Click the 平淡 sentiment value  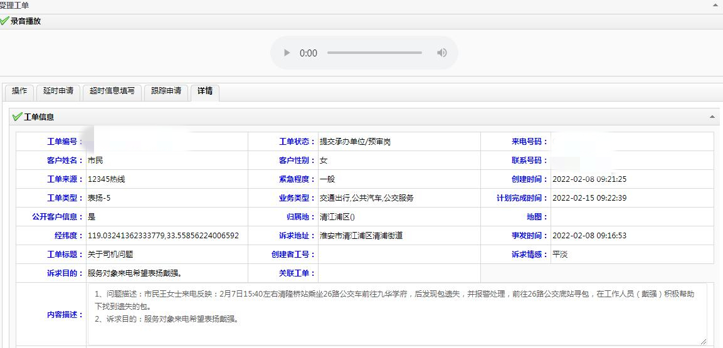click(560, 255)
